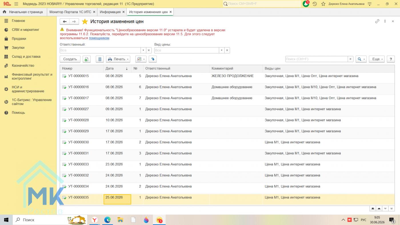Open Windows Start menu
Image resolution: width=400 pixels, height=225 pixels.
pyautogui.click(x=6, y=220)
